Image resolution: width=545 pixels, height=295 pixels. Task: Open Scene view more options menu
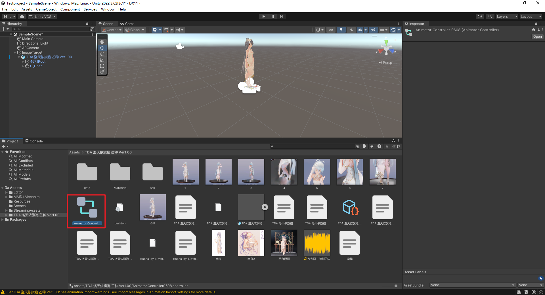(x=398, y=24)
